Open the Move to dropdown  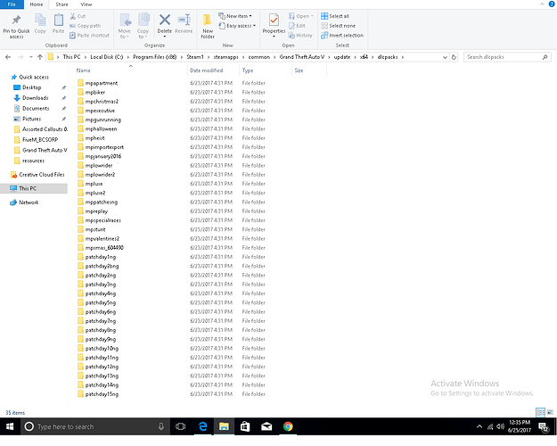125,26
